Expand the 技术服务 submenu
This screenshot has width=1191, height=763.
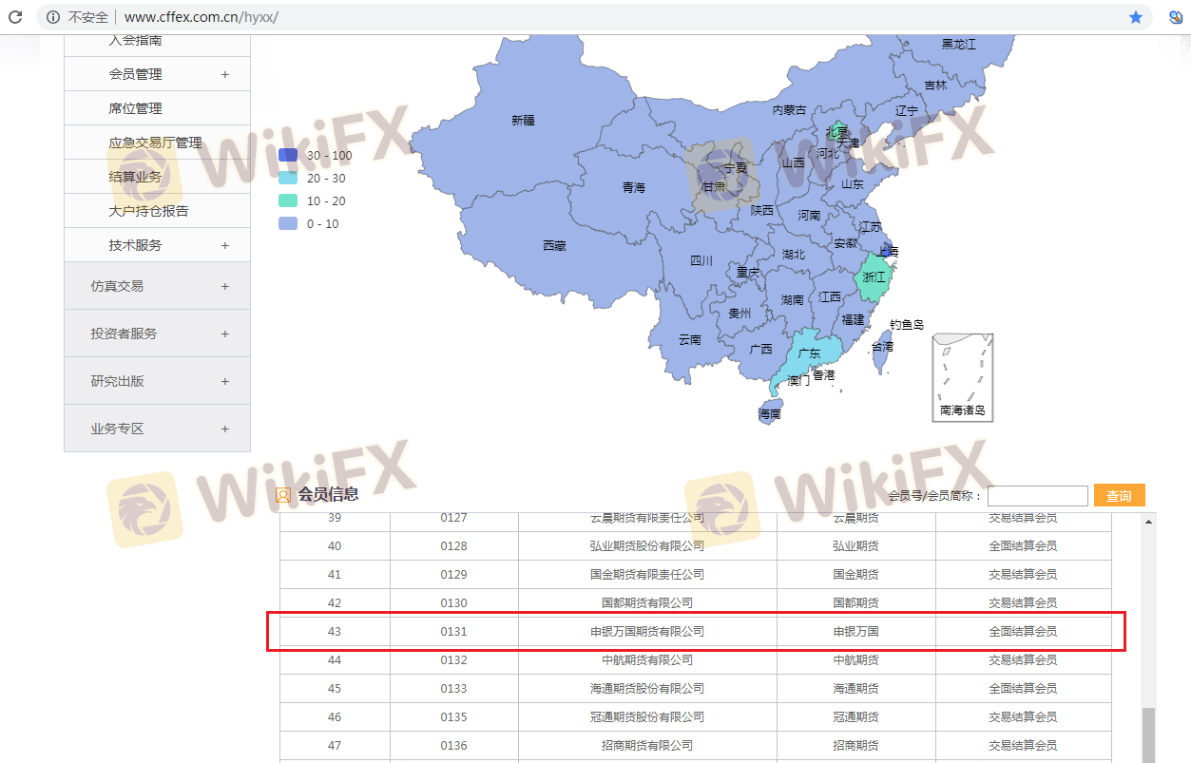pyautogui.click(x=224, y=245)
